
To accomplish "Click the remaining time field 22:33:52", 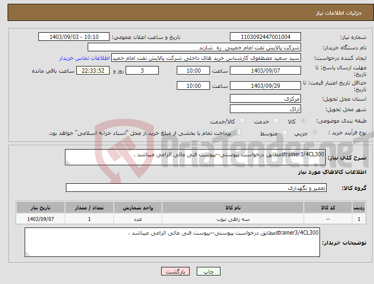I will [x=93, y=70].
